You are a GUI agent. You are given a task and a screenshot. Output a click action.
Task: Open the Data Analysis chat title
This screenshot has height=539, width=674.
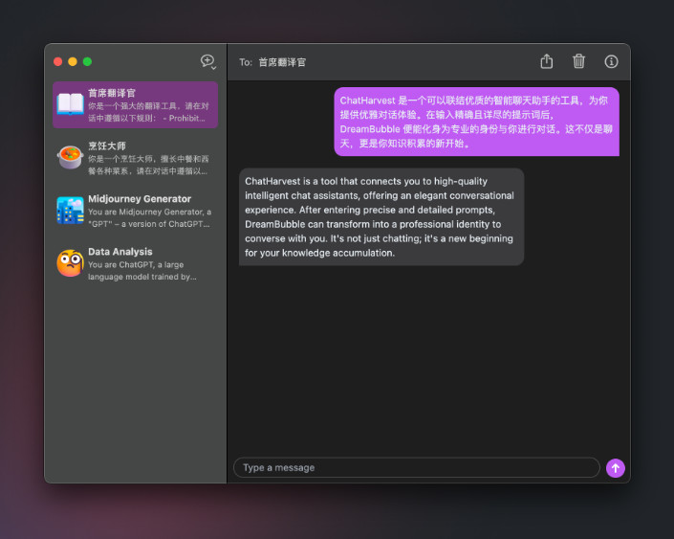[120, 252]
